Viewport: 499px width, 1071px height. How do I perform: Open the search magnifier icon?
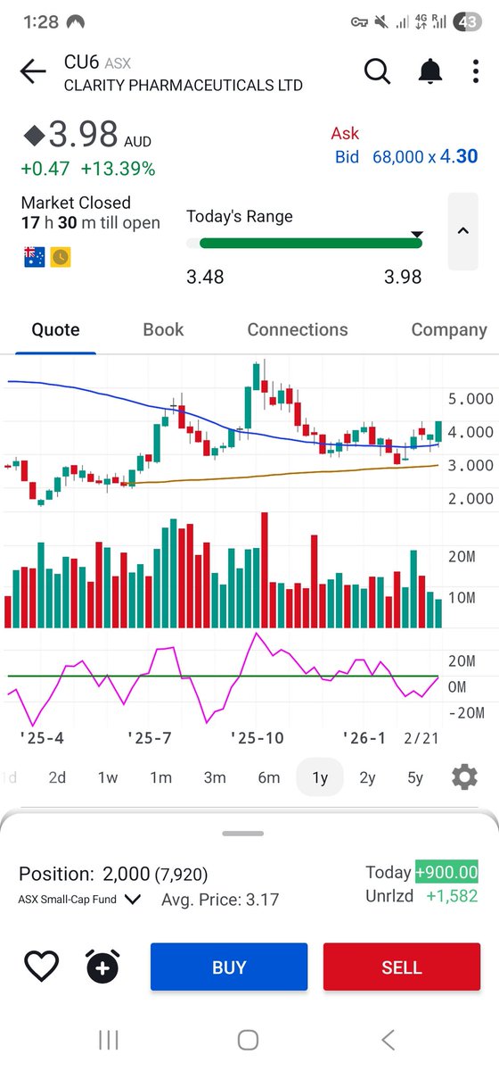tap(377, 71)
